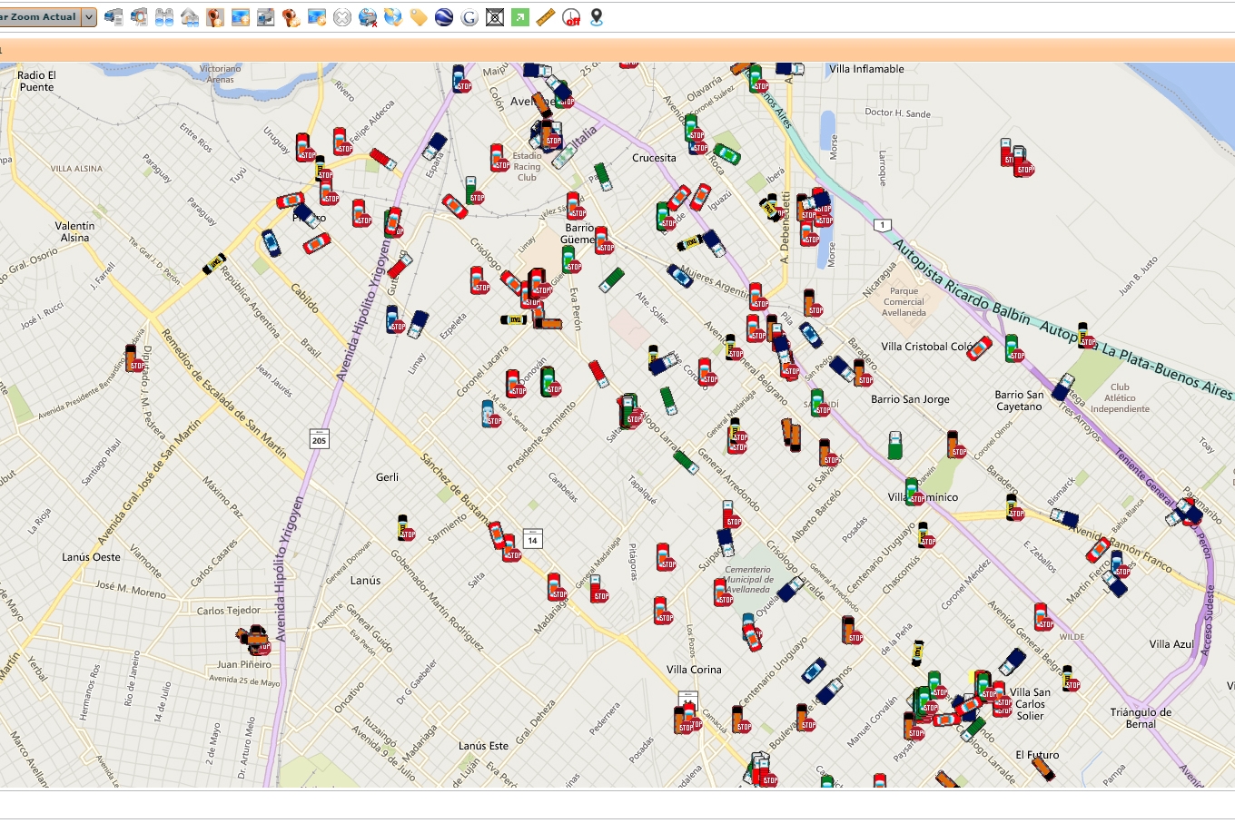Click route 205 shield marker on map
Viewport: 1235px width, 823px height.
coord(319,440)
